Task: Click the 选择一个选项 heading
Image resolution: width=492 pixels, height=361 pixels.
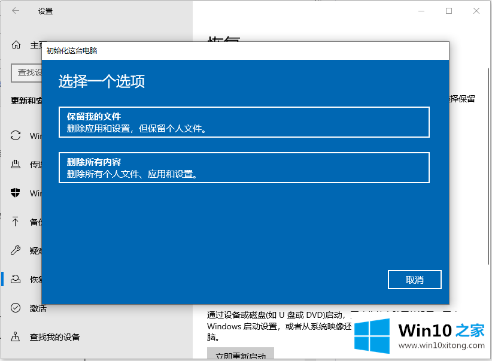Action: pyautogui.click(x=102, y=81)
